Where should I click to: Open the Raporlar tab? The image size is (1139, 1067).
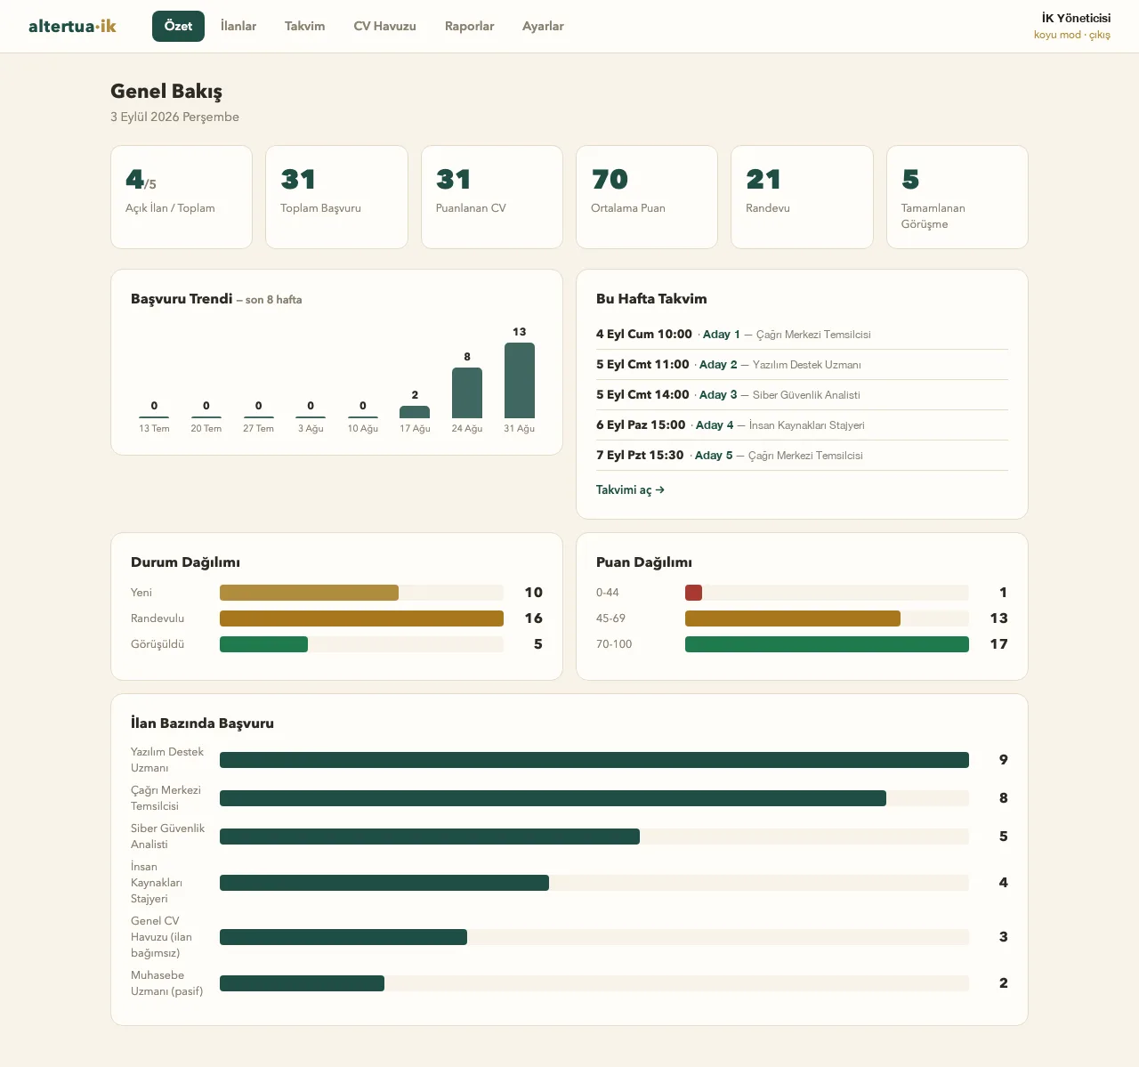point(469,26)
